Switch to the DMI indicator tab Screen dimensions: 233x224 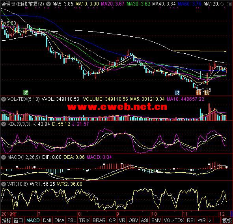(x=47, y=220)
